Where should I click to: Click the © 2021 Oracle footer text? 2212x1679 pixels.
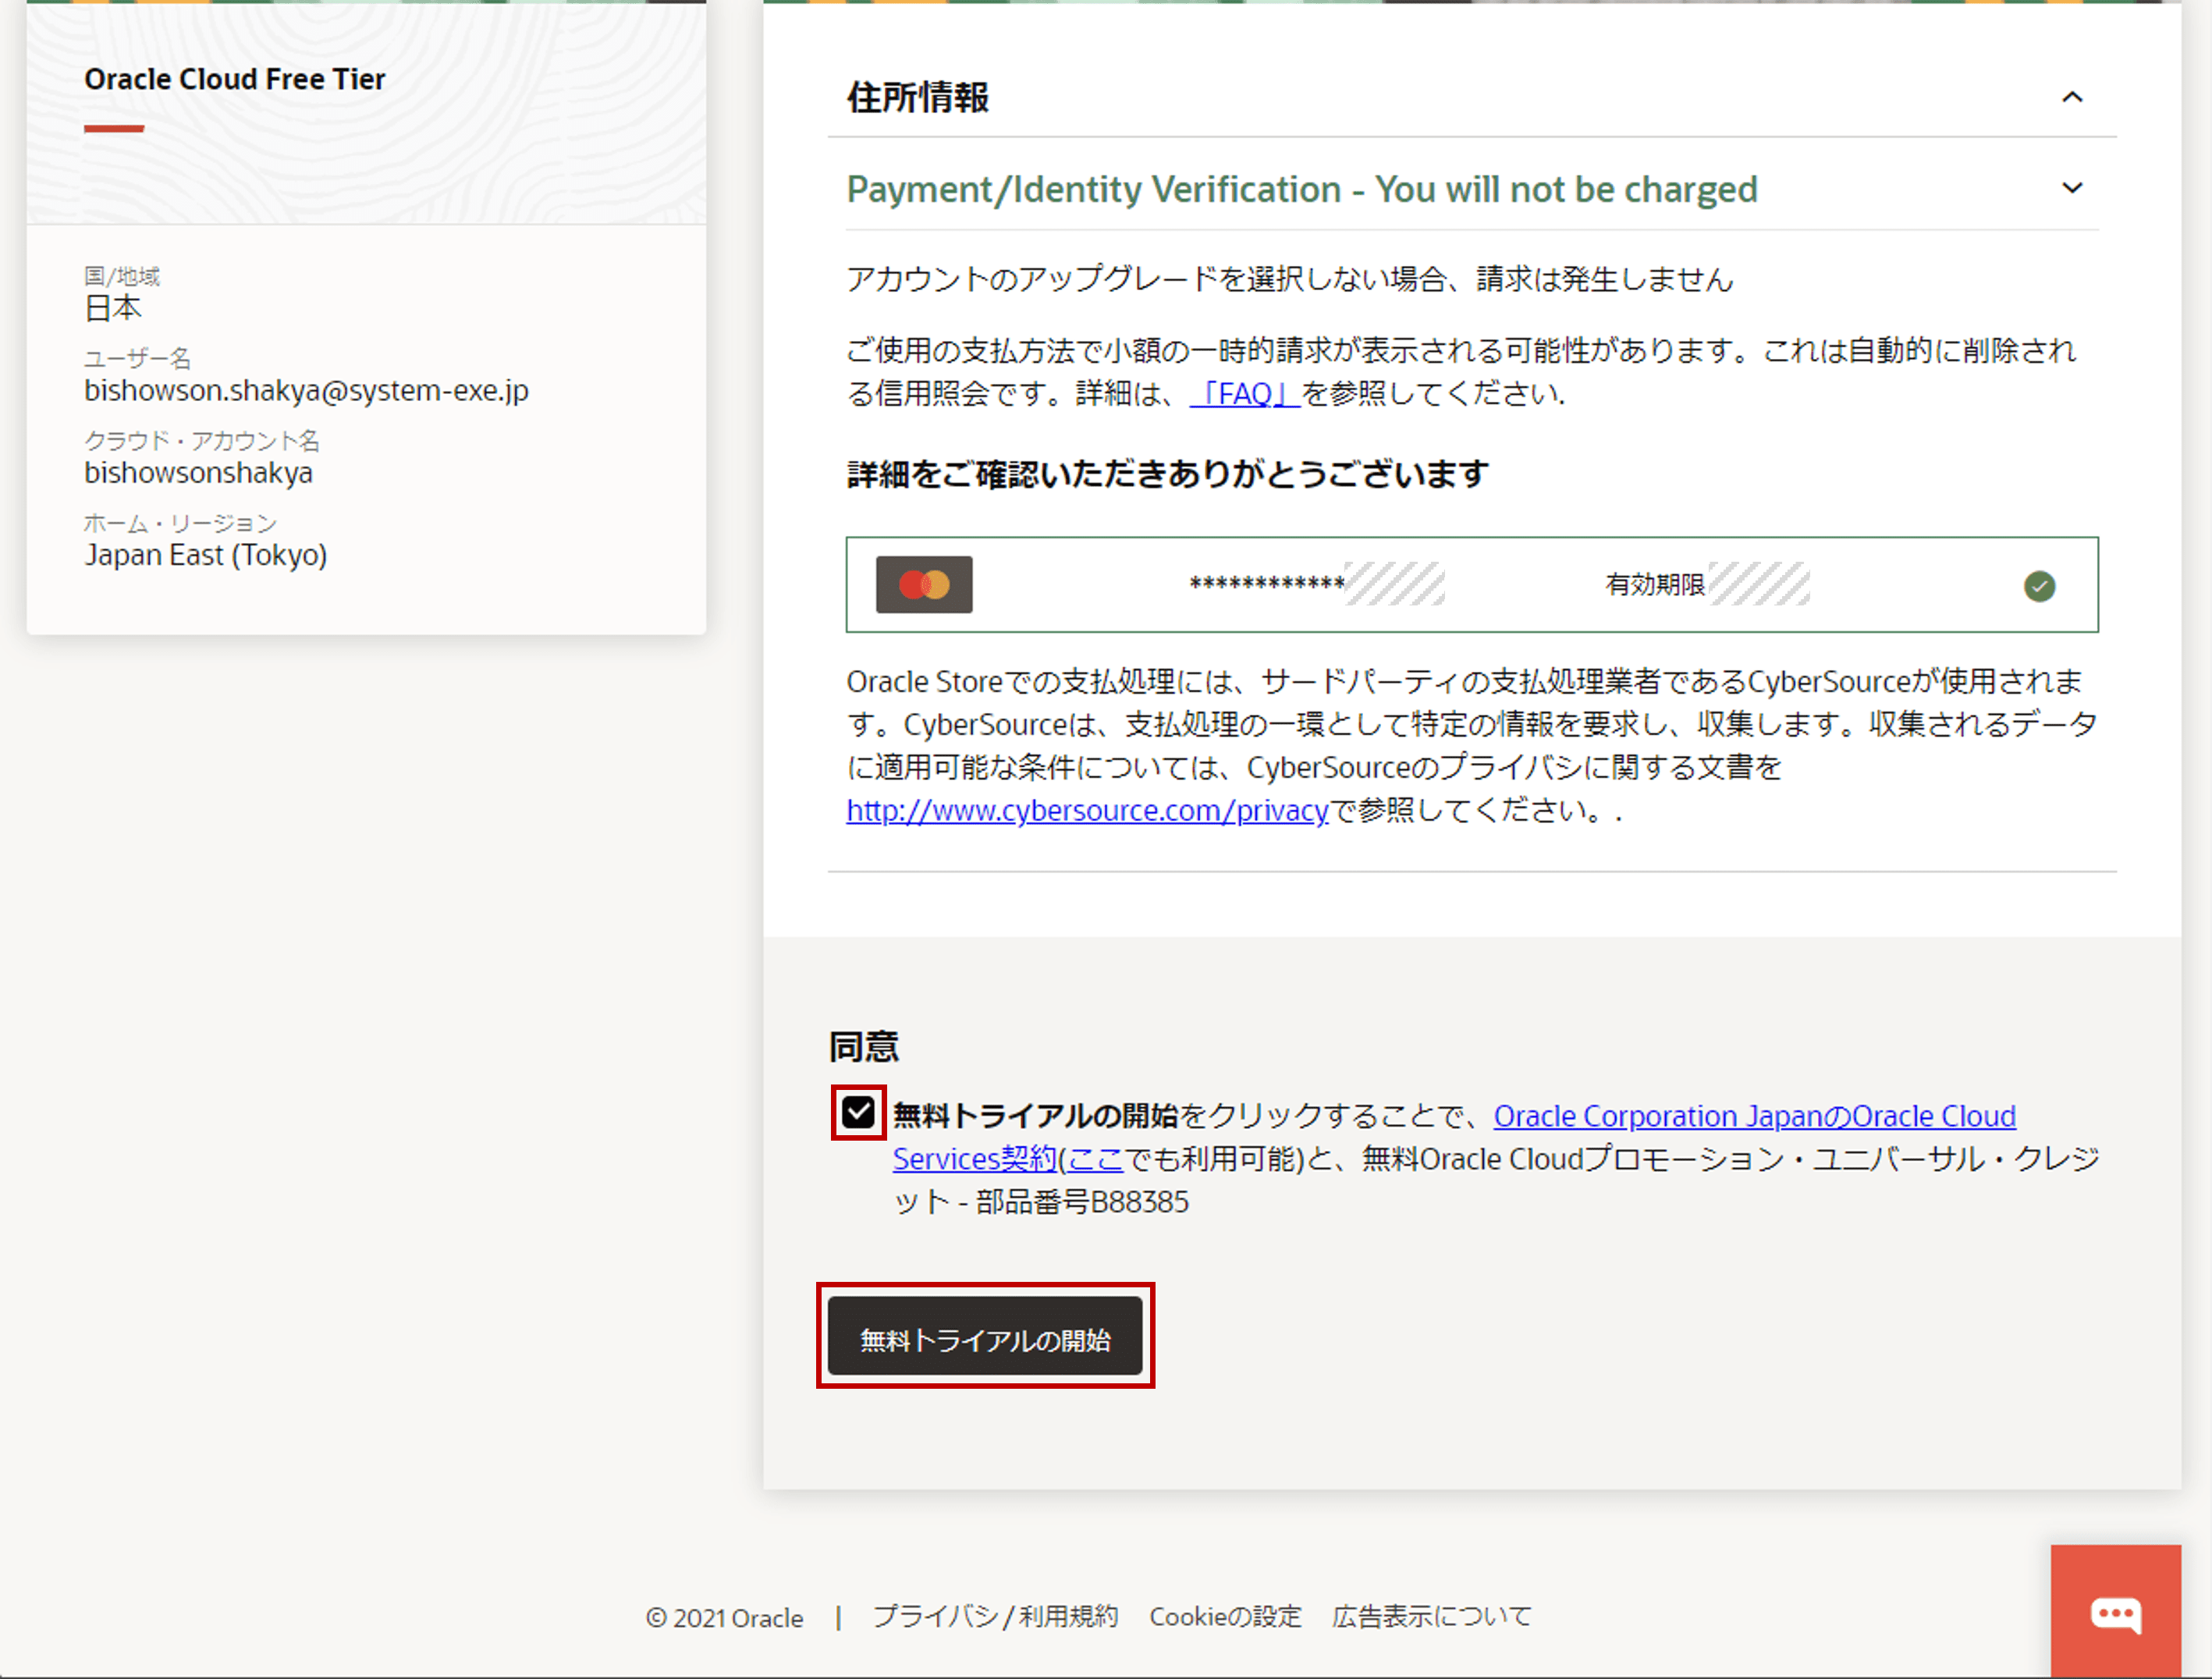(x=724, y=1618)
